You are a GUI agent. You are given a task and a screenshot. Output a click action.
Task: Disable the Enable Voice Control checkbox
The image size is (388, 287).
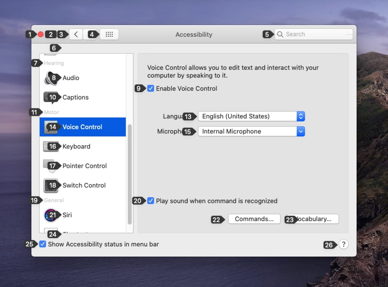[151, 89]
